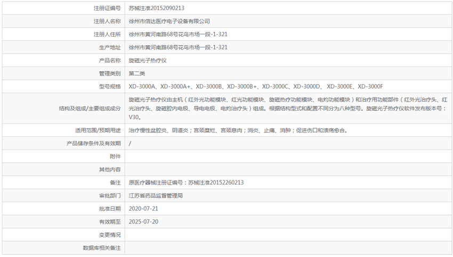
Task: Select the address value beside 注册人住所
Action: (x=178, y=35)
